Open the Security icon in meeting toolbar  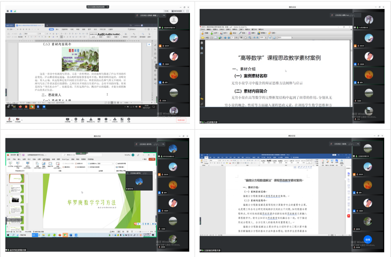coord(76,120)
